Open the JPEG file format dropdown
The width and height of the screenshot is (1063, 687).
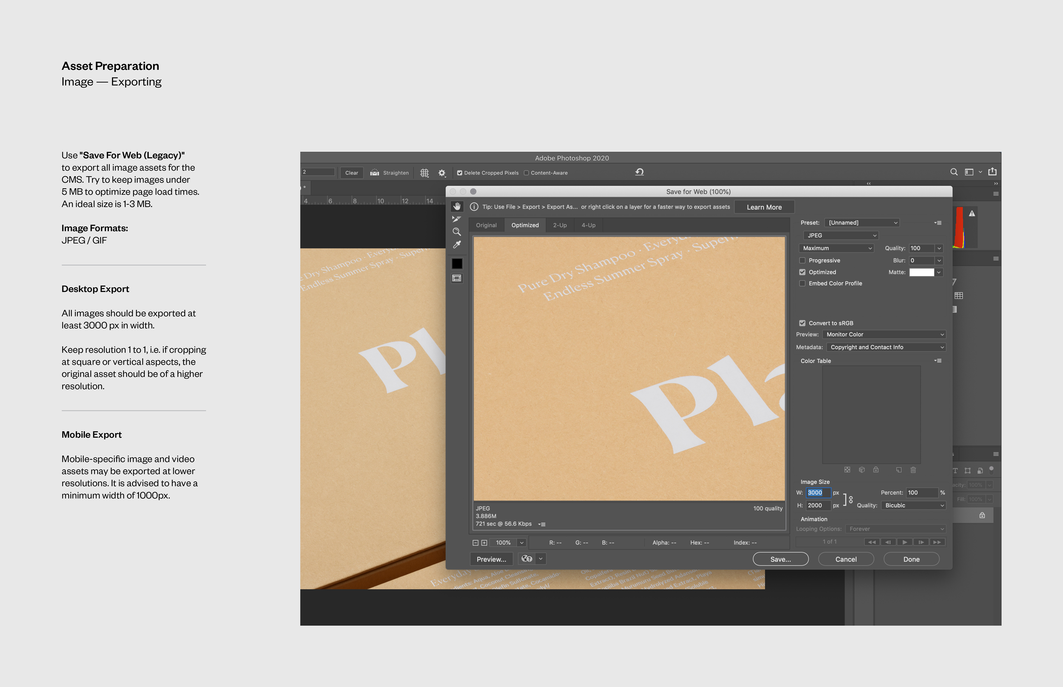[840, 235]
